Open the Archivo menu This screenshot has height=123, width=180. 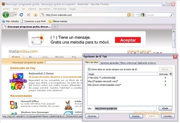[7, 9]
